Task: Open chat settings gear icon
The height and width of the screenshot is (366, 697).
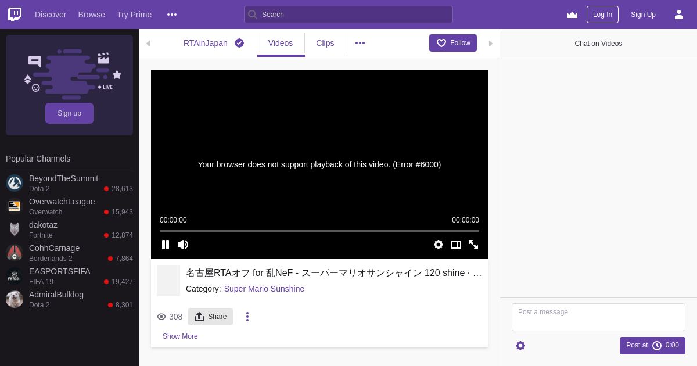Action: click(520, 346)
